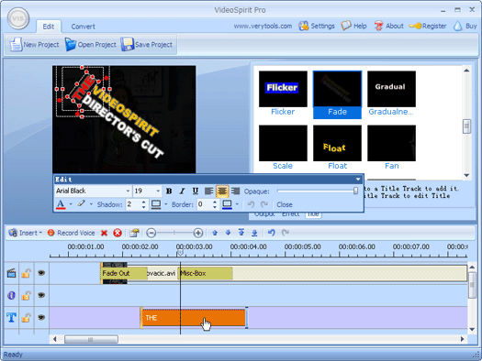
Task: Toggle Italic text formatting
Action: (182, 191)
